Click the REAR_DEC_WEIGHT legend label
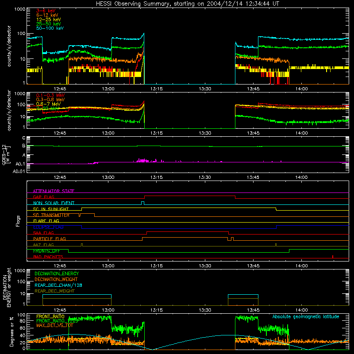 (x=54, y=291)
